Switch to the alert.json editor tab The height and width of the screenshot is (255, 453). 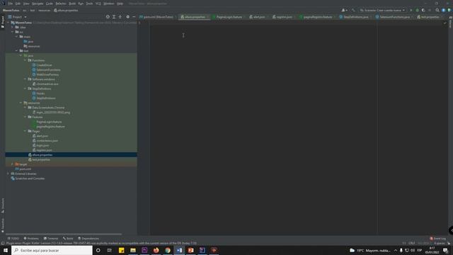[259, 17]
